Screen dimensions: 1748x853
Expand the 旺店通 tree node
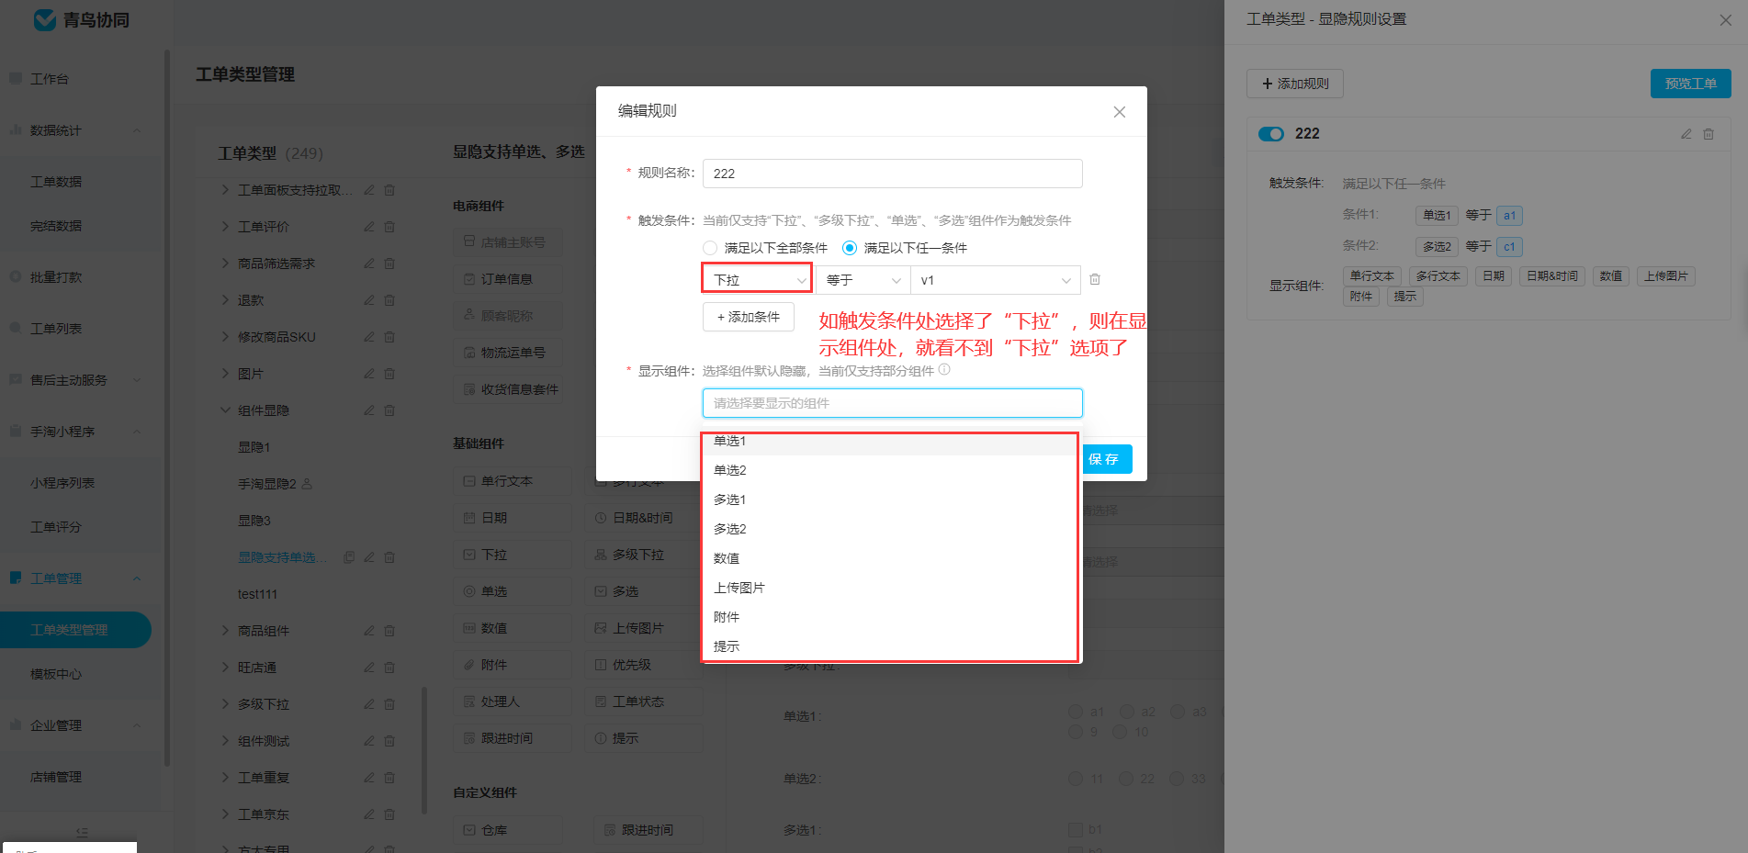(225, 668)
